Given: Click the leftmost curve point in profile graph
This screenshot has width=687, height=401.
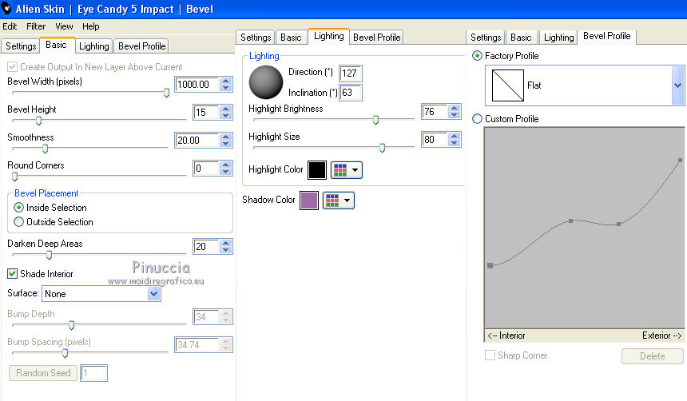Looking at the screenshot, I should coord(490,265).
